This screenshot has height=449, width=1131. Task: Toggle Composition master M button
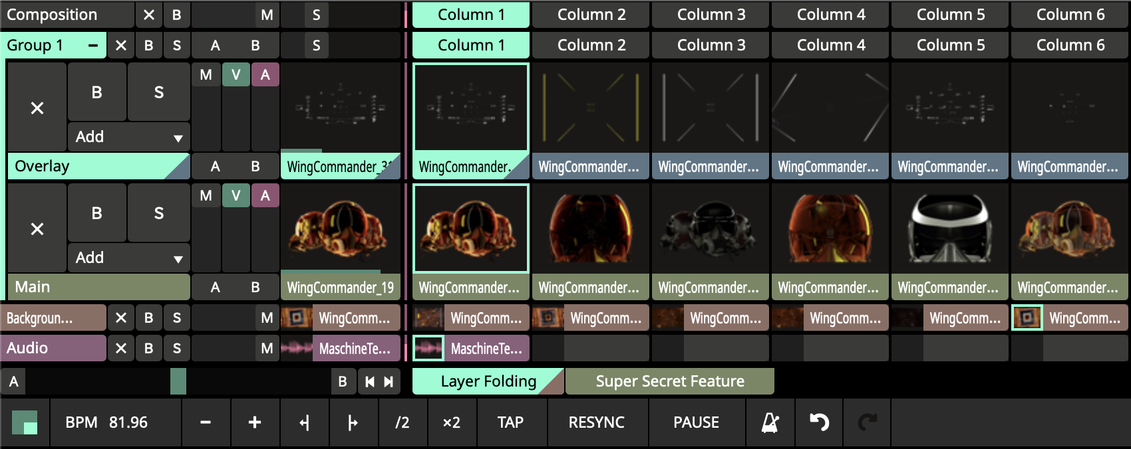(267, 15)
